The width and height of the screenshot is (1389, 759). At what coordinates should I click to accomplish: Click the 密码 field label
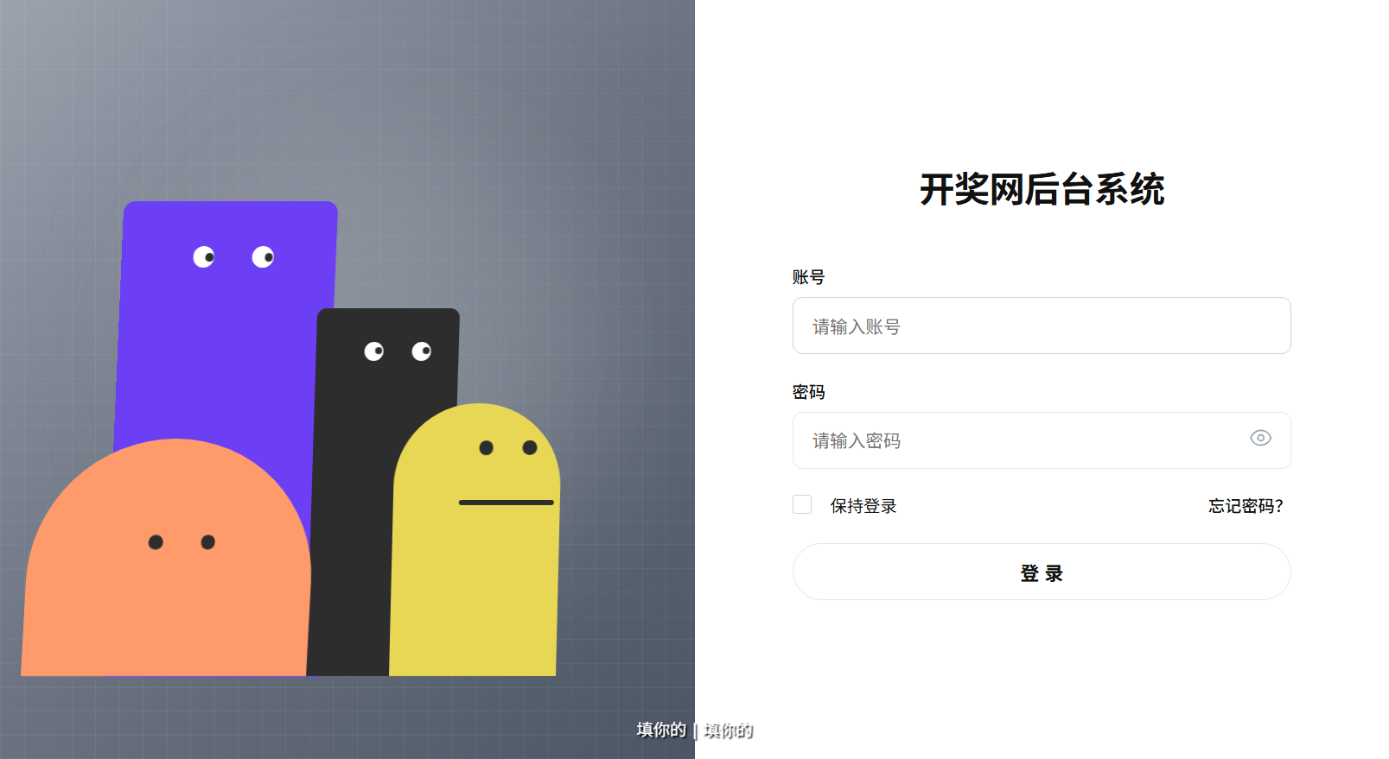click(808, 392)
